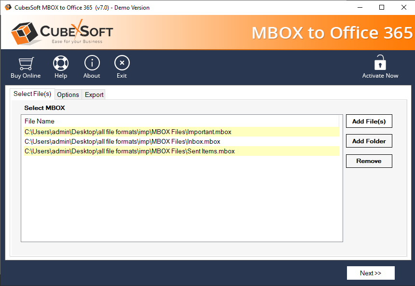Screen dimensions: 415x286
Task: Click the app icon in title bar
Action: pos(8,7)
